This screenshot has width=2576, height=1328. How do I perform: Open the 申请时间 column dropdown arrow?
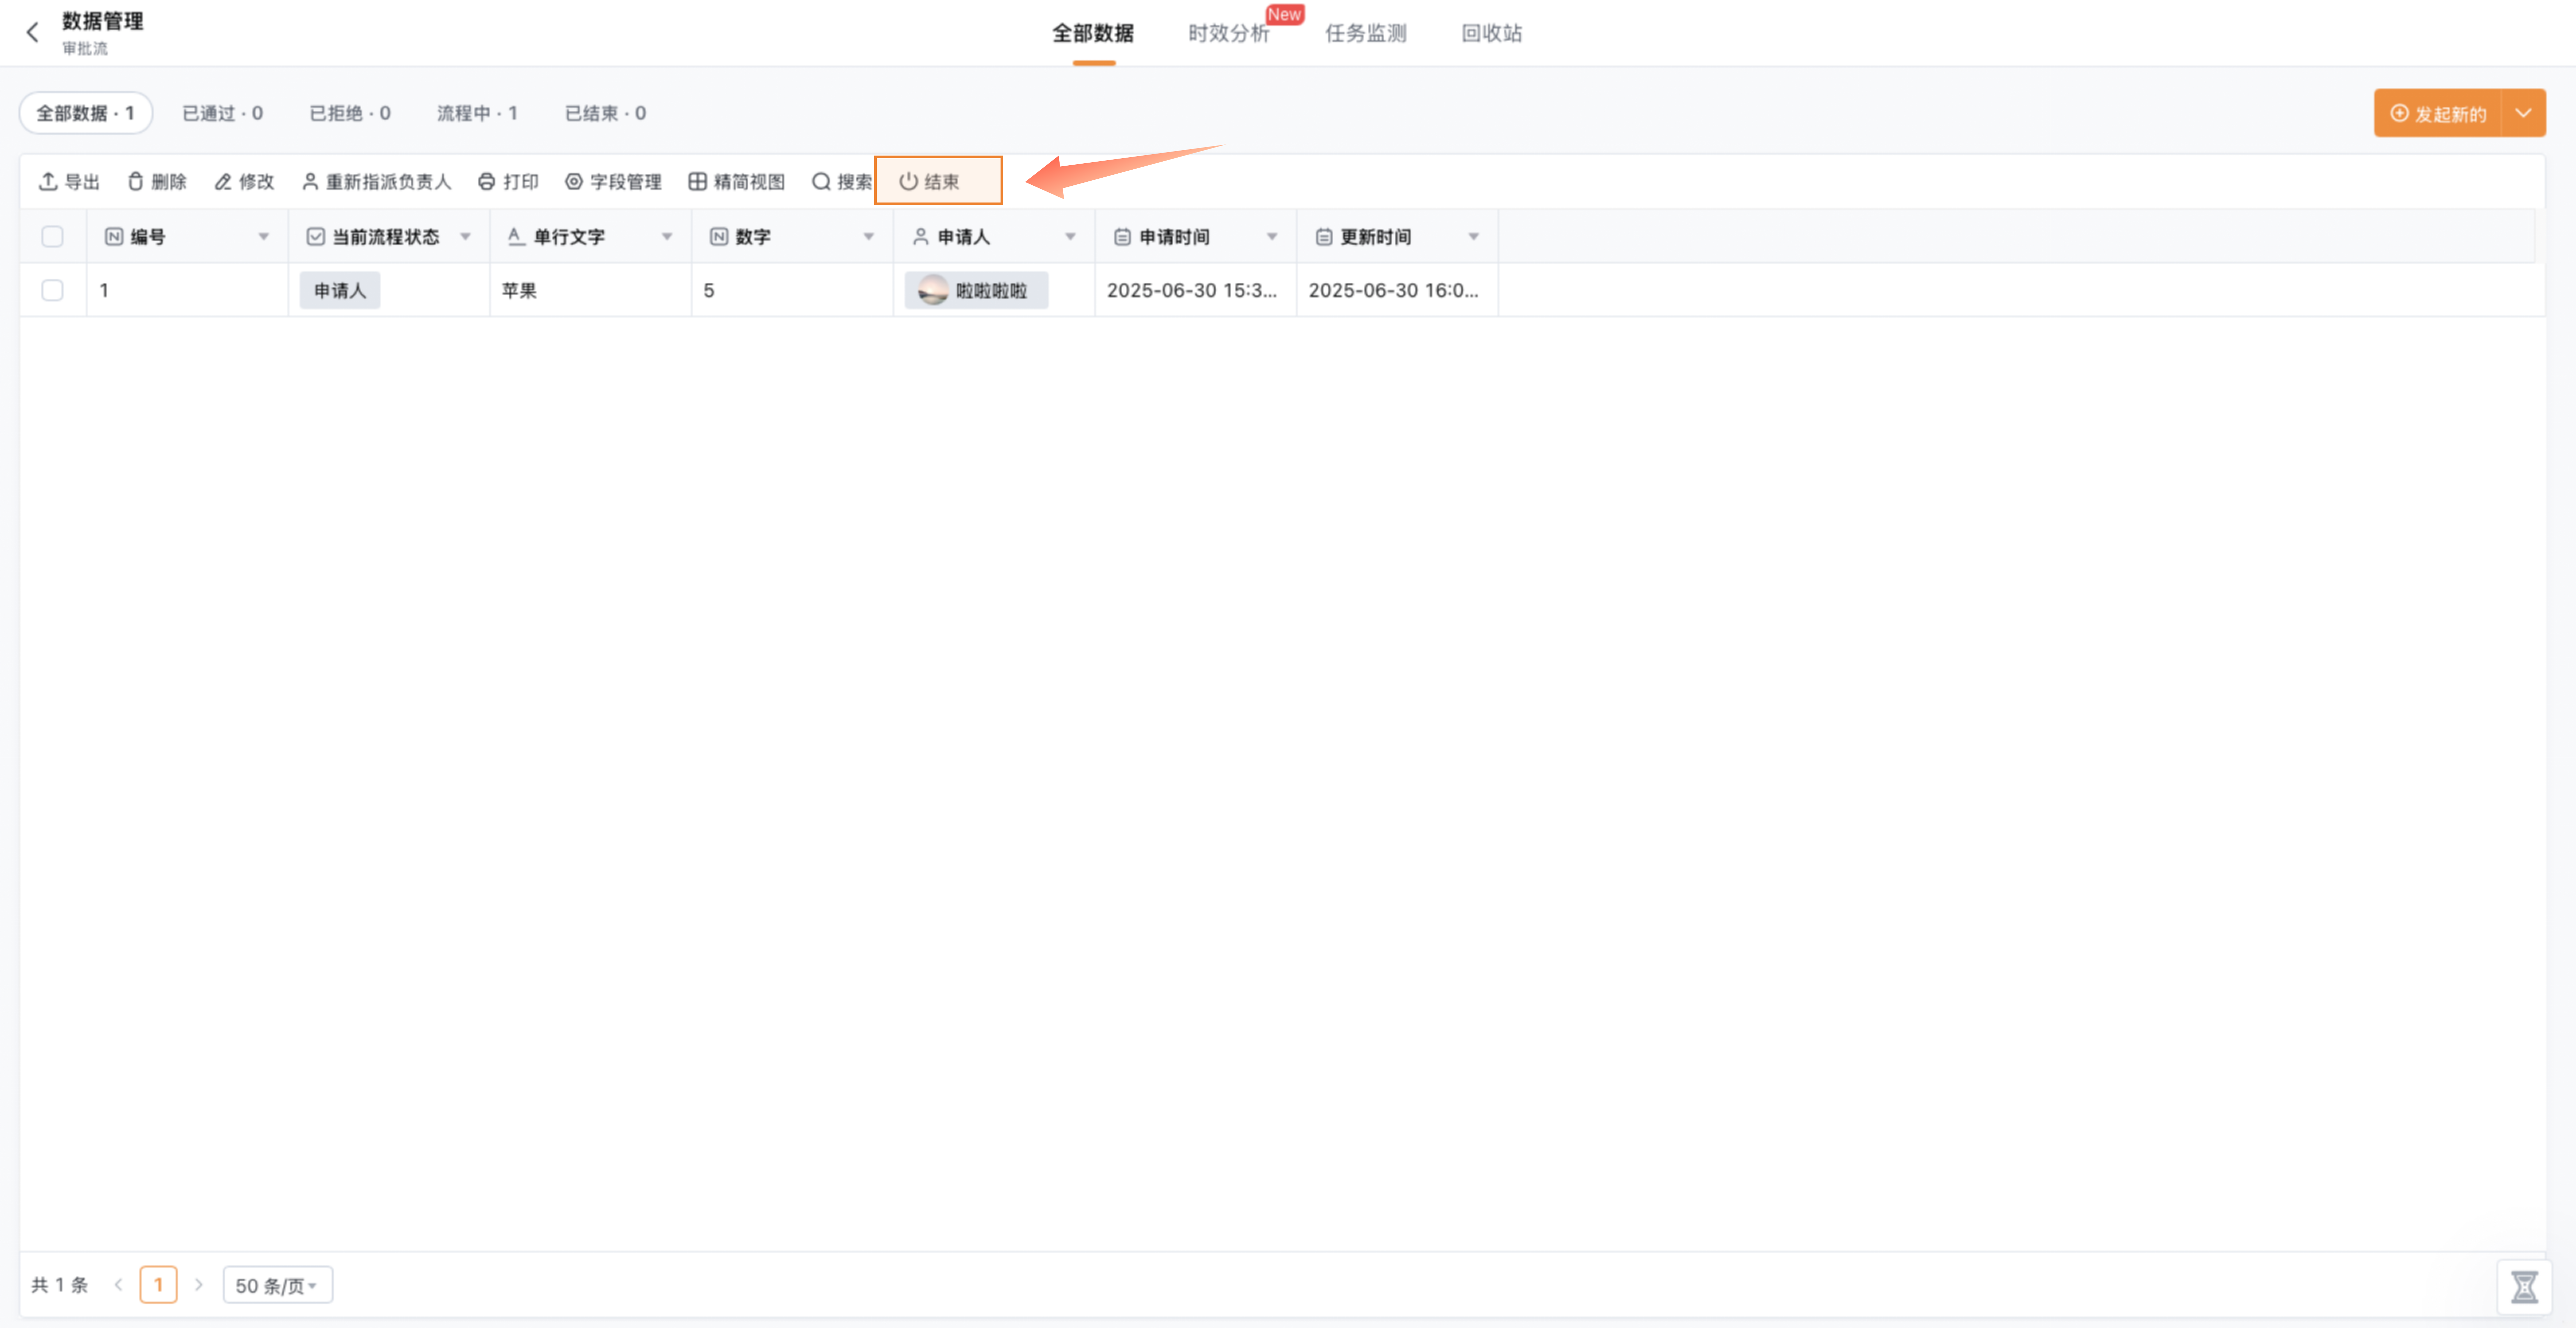(1272, 237)
